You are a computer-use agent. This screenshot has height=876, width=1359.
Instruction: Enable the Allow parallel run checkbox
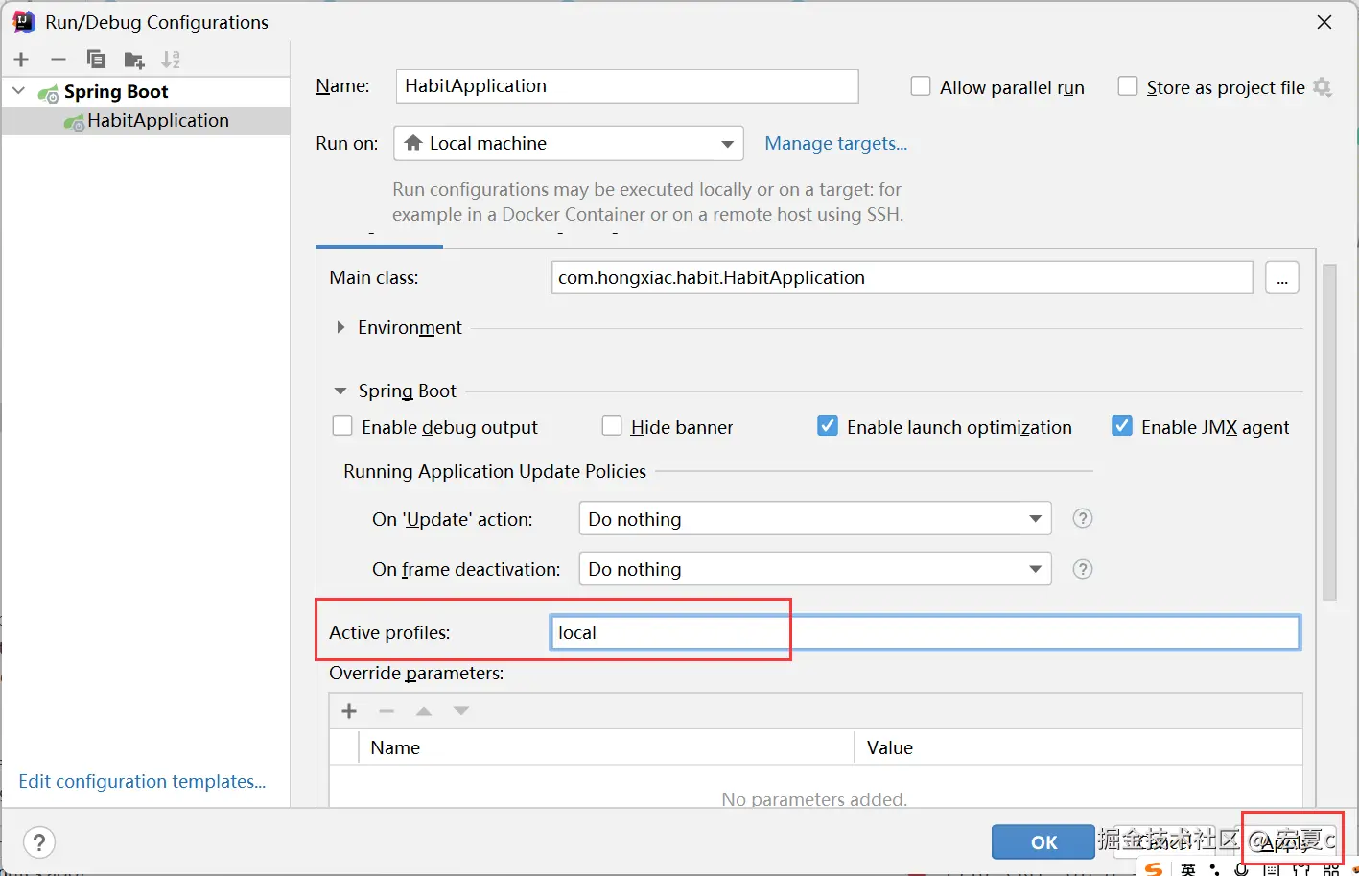pyautogui.click(x=921, y=87)
